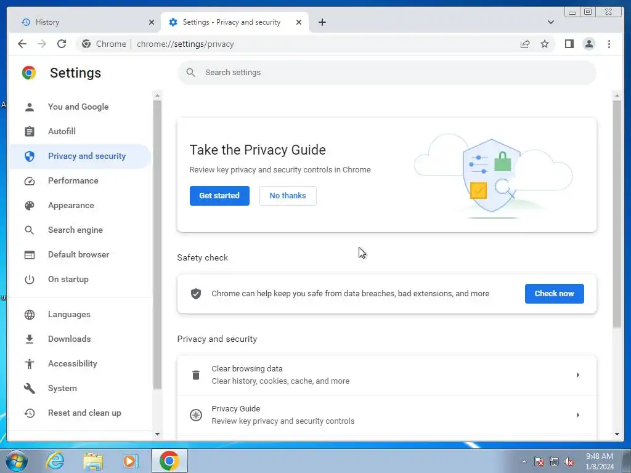Viewport: 631px width, 473px height.
Task: Open the tab search dropdown arrow
Action: click(550, 22)
